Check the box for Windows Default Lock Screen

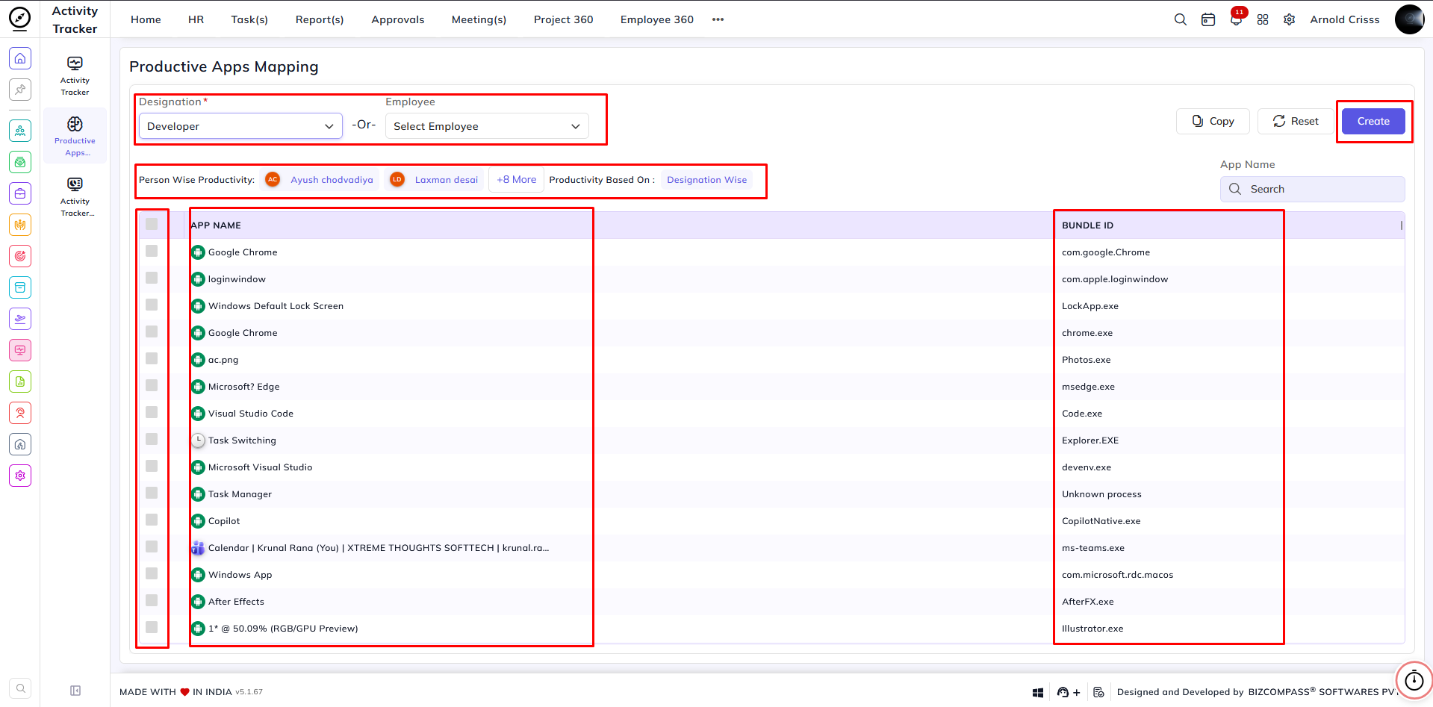point(152,305)
